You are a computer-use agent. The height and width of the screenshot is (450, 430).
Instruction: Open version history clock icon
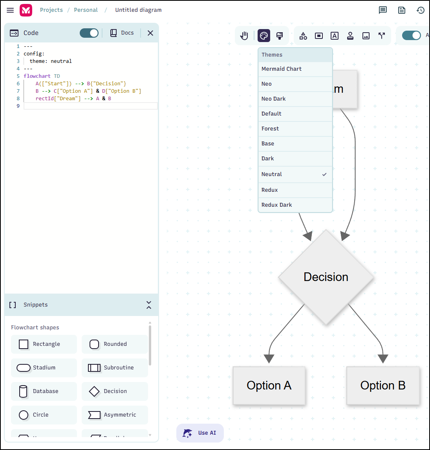tap(421, 10)
